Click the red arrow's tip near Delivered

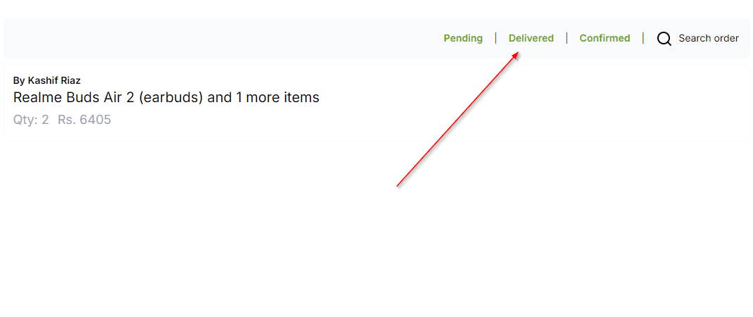click(518, 54)
